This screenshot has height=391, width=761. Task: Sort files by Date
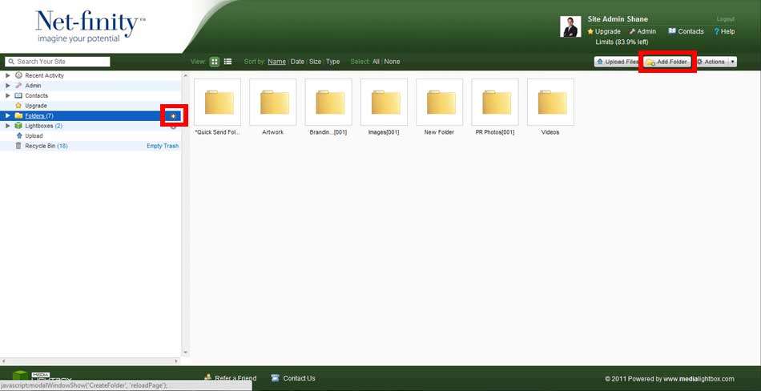(x=297, y=62)
